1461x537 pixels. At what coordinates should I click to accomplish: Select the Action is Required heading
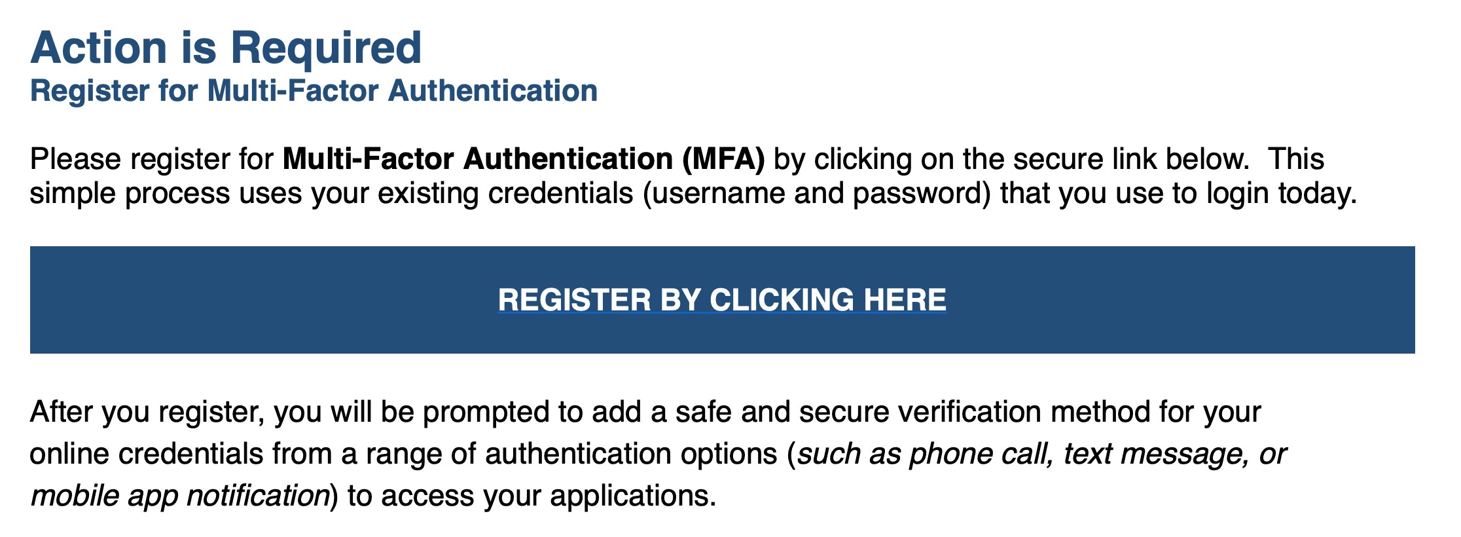(x=226, y=48)
